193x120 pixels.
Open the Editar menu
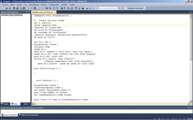13,5
